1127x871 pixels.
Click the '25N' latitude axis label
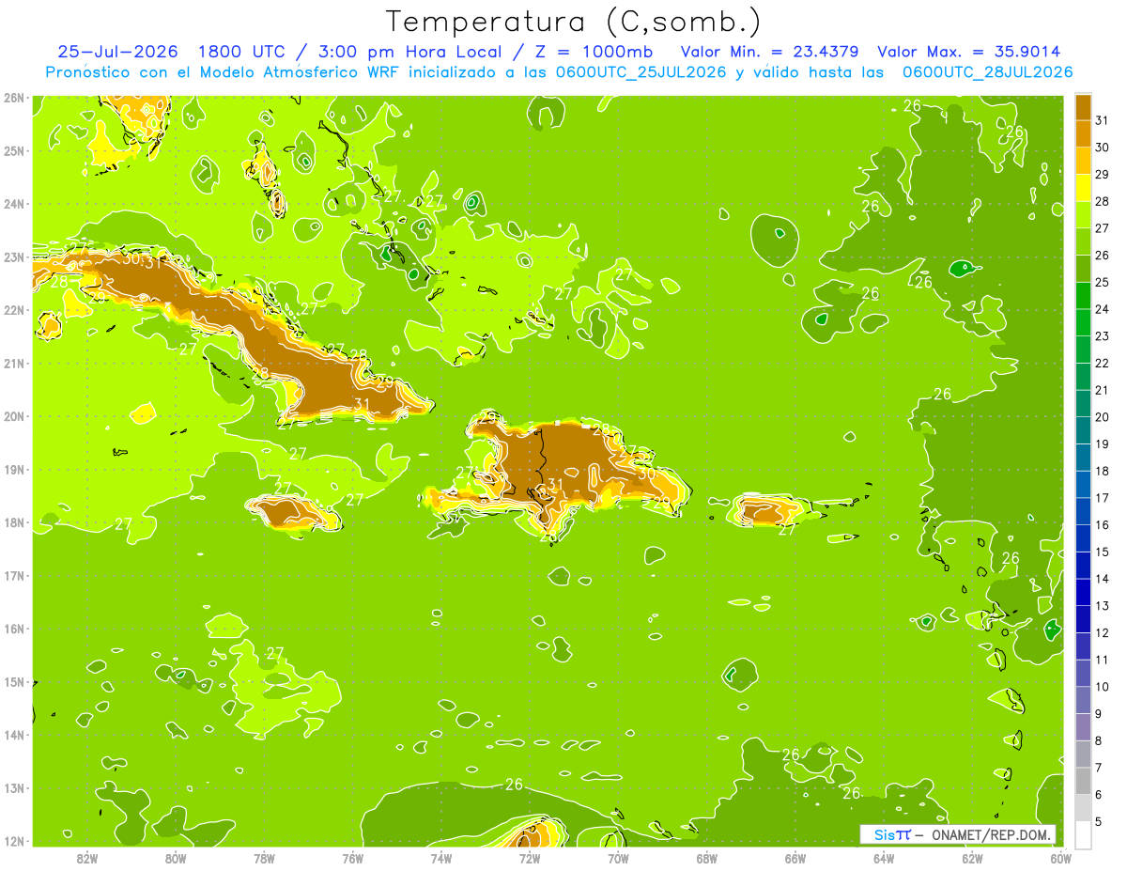pyautogui.click(x=13, y=150)
